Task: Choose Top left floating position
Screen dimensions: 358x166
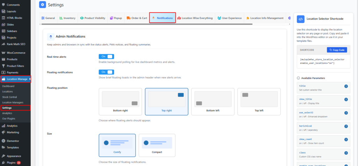Action: pyautogui.click(x=259, y=101)
